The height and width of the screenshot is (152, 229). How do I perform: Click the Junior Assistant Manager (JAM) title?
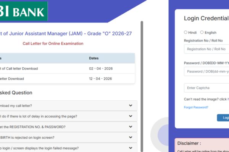tap(66, 33)
